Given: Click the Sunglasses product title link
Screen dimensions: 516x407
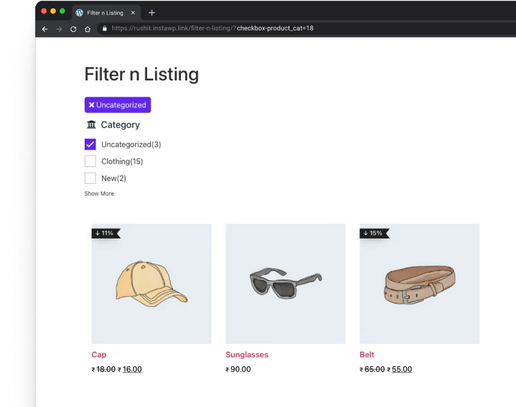Looking at the screenshot, I should (247, 355).
